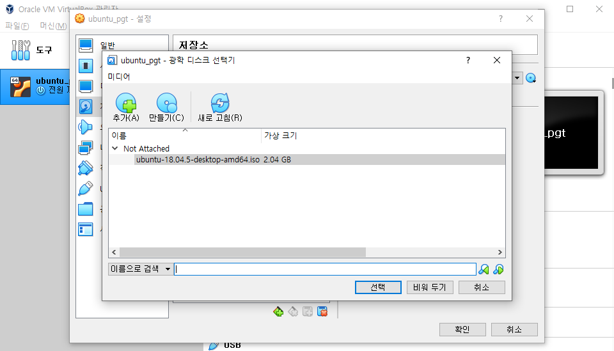The height and width of the screenshot is (351, 614).
Task: Click horizontal scrollbar thumb in disk list
Action: [242, 252]
